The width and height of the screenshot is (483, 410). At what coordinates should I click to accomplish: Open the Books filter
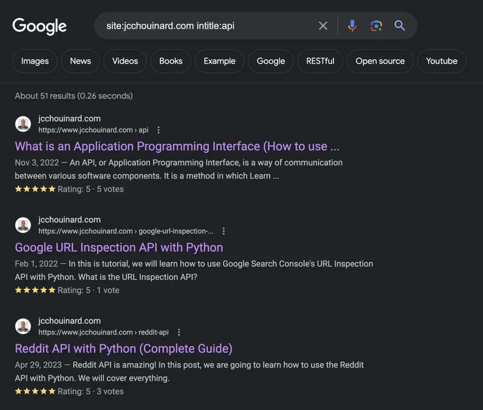click(171, 61)
